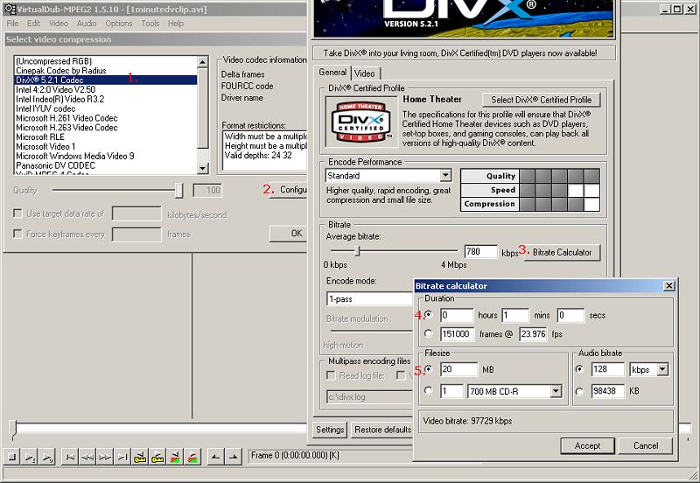Set the mark-out selection end icon
The width and height of the screenshot is (700, 483).
233,457
